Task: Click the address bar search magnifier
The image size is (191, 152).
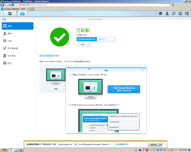Action: 170,5
